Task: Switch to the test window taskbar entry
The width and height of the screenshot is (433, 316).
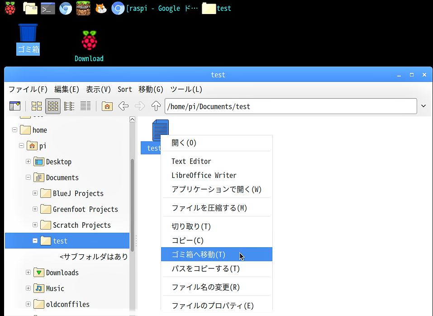Action: (x=216, y=8)
